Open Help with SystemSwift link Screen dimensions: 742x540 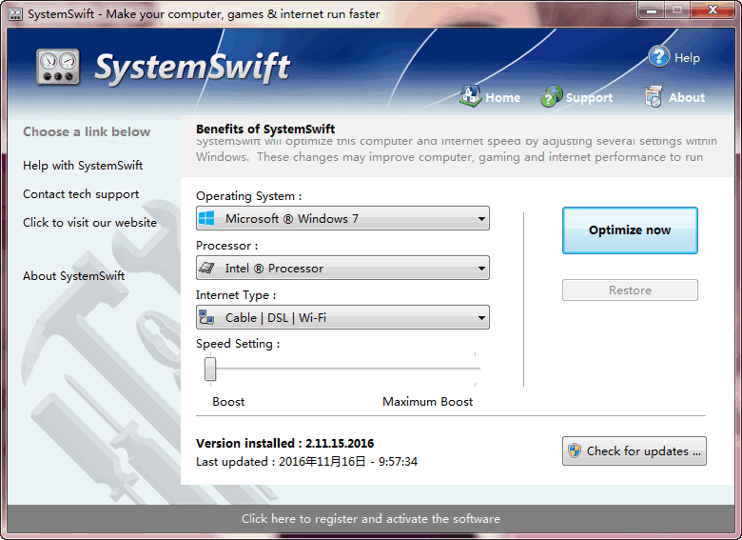tap(83, 166)
